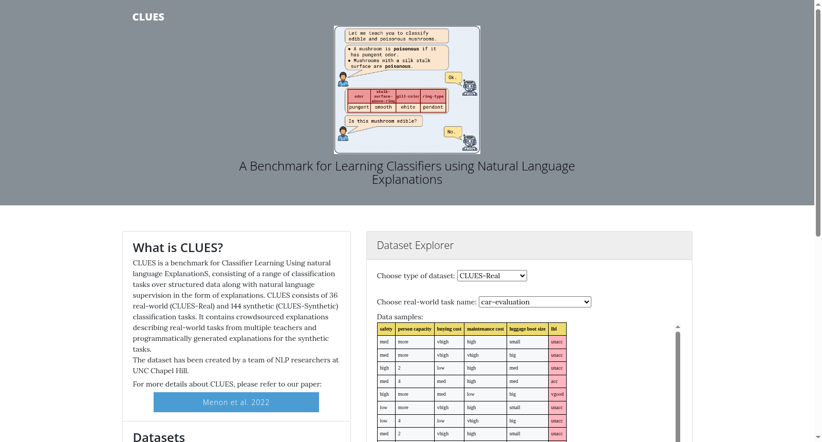Open the dataset type dropdown showing CLUES-Real

[x=492, y=276]
